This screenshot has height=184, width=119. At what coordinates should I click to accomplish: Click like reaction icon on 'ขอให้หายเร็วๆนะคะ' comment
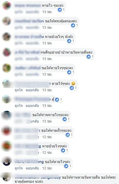[x=68, y=135]
